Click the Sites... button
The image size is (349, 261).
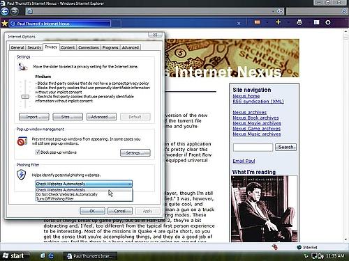tap(68, 117)
